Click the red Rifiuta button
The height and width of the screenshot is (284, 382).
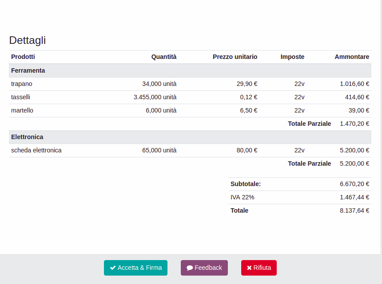pyautogui.click(x=259, y=268)
